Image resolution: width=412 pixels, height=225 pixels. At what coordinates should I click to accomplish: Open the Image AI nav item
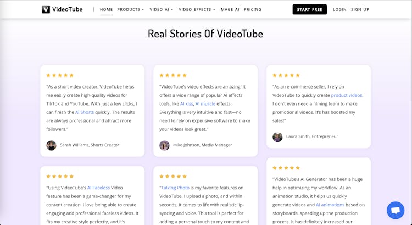(229, 9)
